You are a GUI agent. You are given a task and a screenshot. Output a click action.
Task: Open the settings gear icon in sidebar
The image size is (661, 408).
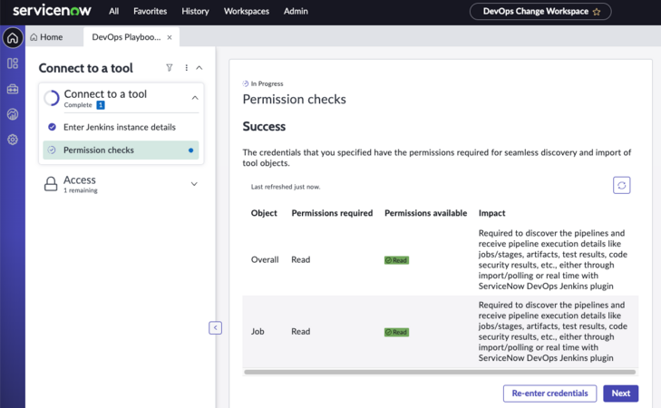point(13,140)
